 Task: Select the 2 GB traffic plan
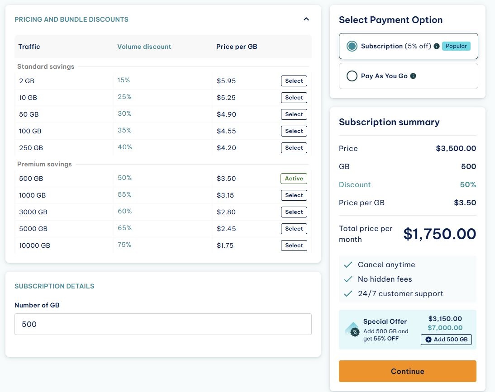[294, 81]
